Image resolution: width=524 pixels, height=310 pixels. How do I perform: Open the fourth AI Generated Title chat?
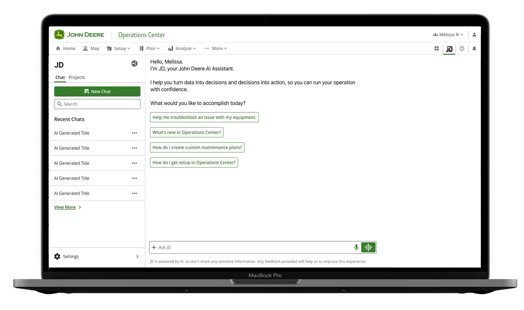click(72, 178)
